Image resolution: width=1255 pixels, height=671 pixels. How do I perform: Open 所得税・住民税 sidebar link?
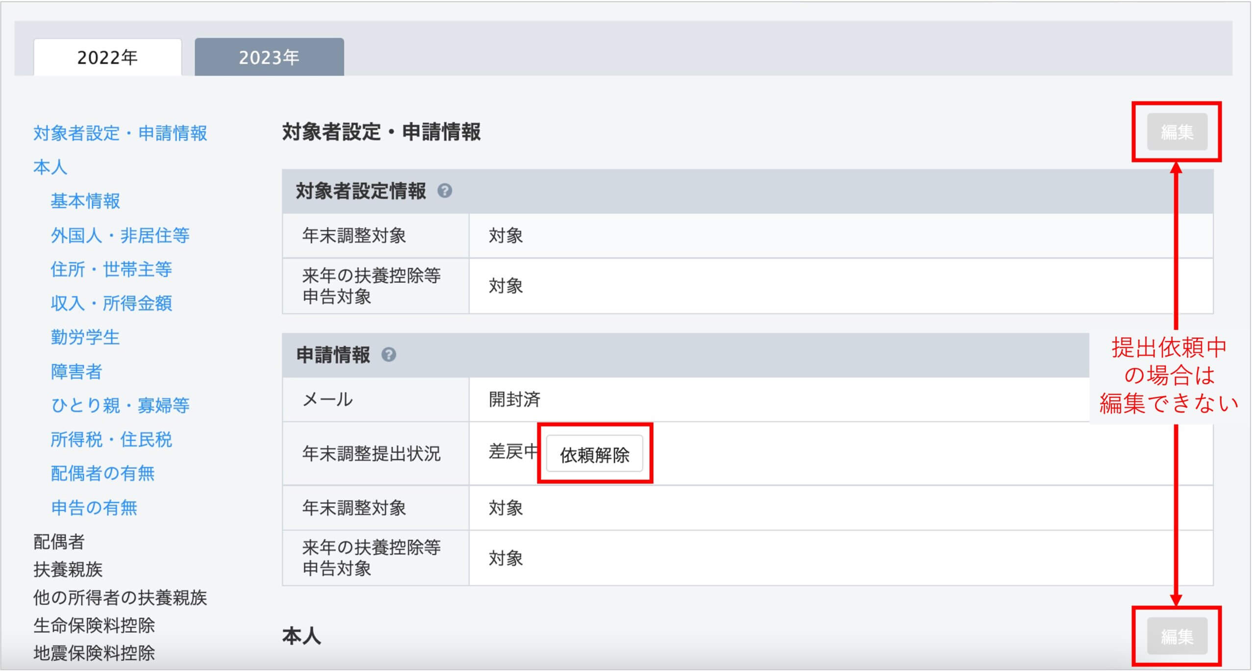(x=111, y=440)
